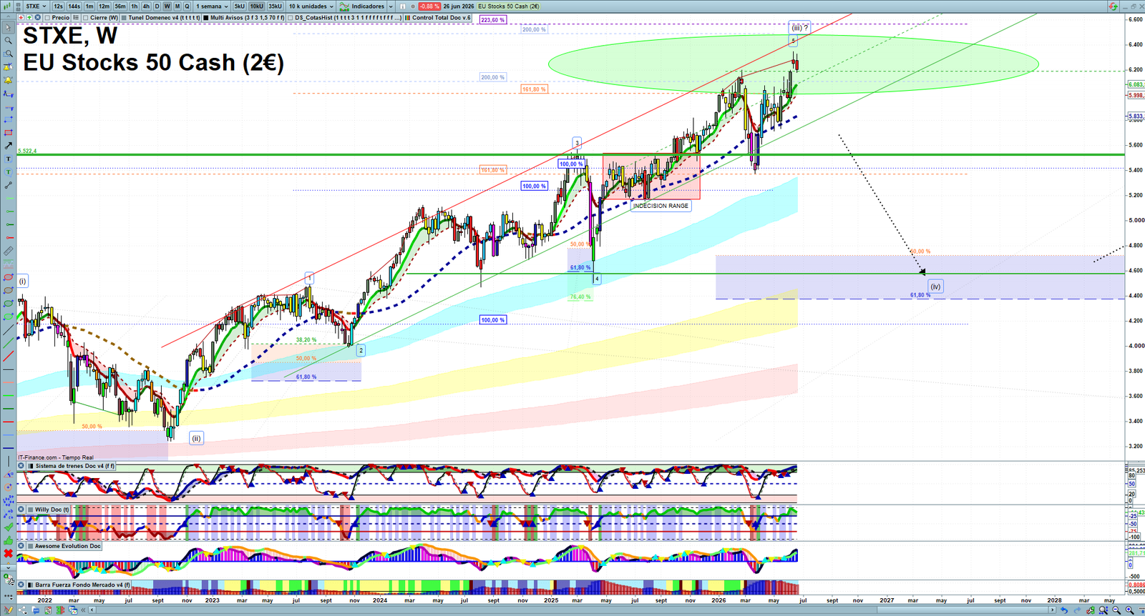Click the INDECISION RANGE label
Image resolution: width=1145 pixels, height=616 pixels.
point(661,206)
